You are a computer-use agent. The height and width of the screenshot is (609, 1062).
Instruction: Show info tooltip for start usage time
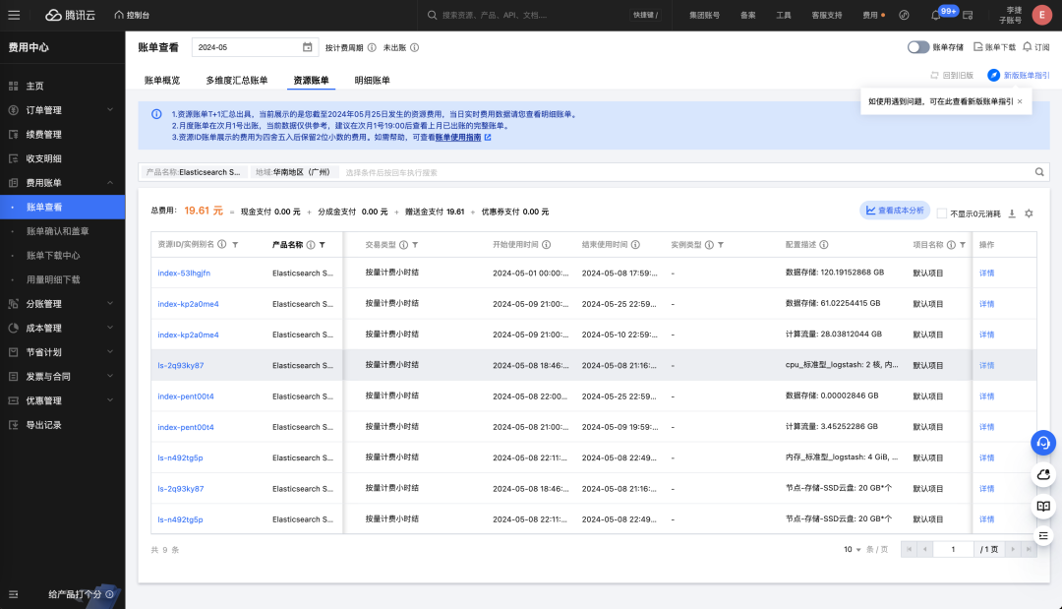pos(546,245)
